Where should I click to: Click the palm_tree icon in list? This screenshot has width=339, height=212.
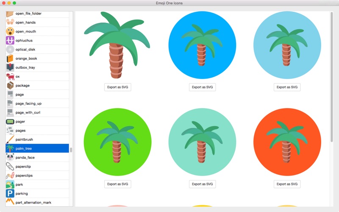pyautogui.click(x=10, y=148)
